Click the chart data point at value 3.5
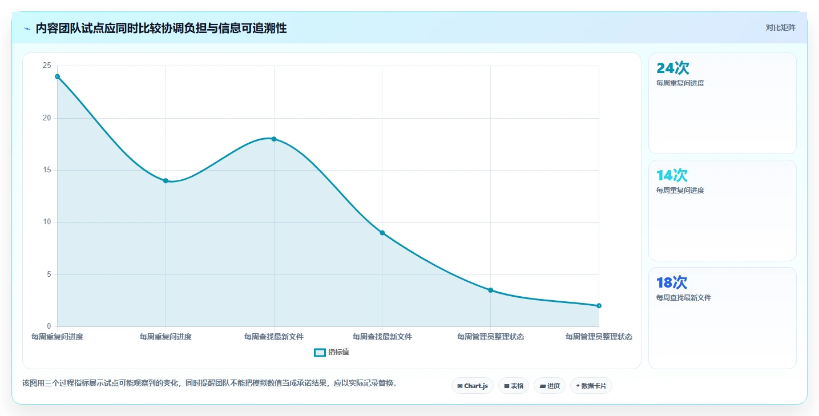The image size is (819, 416). pos(490,290)
